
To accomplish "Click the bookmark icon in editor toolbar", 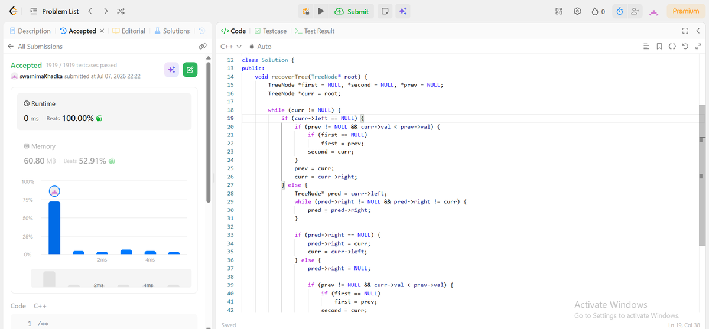I will 659,47.
